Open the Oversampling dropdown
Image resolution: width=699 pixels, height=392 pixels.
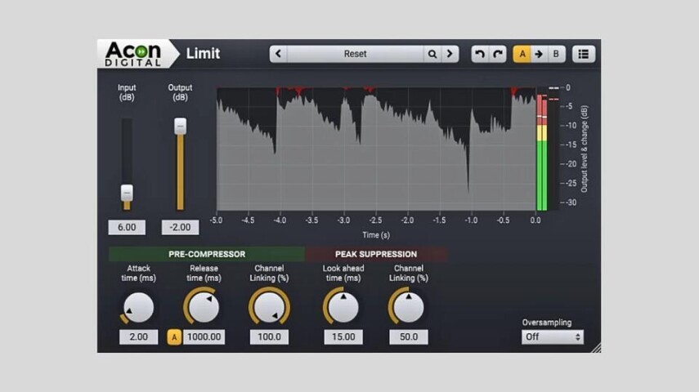coord(553,336)
